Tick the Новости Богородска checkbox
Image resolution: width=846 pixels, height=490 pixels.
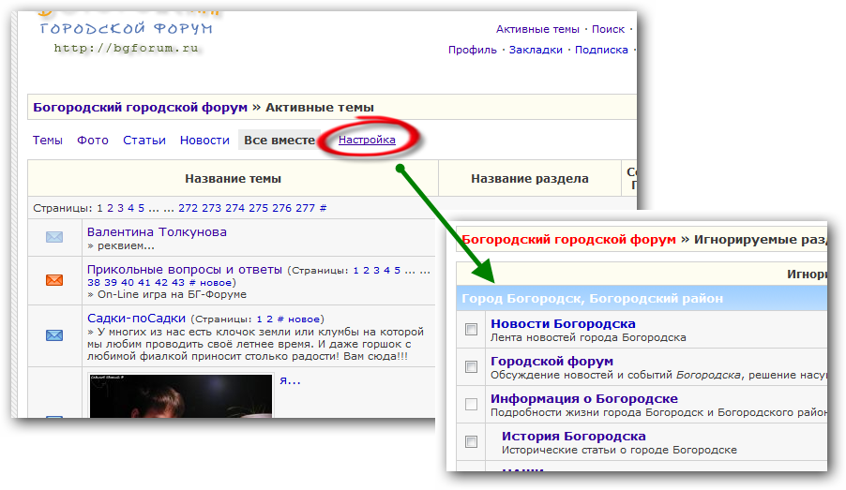[471, 330]
